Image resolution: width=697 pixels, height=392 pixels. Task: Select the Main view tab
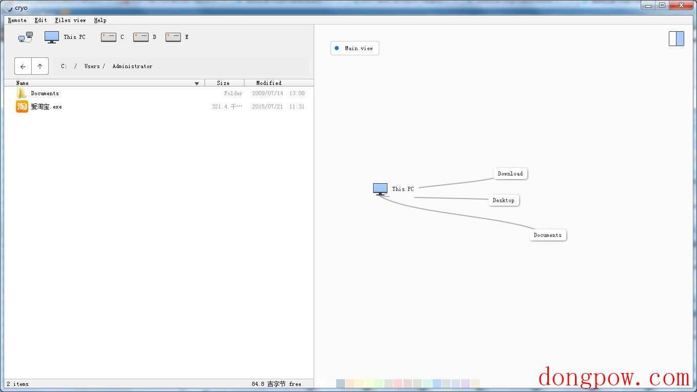point(355,48)
